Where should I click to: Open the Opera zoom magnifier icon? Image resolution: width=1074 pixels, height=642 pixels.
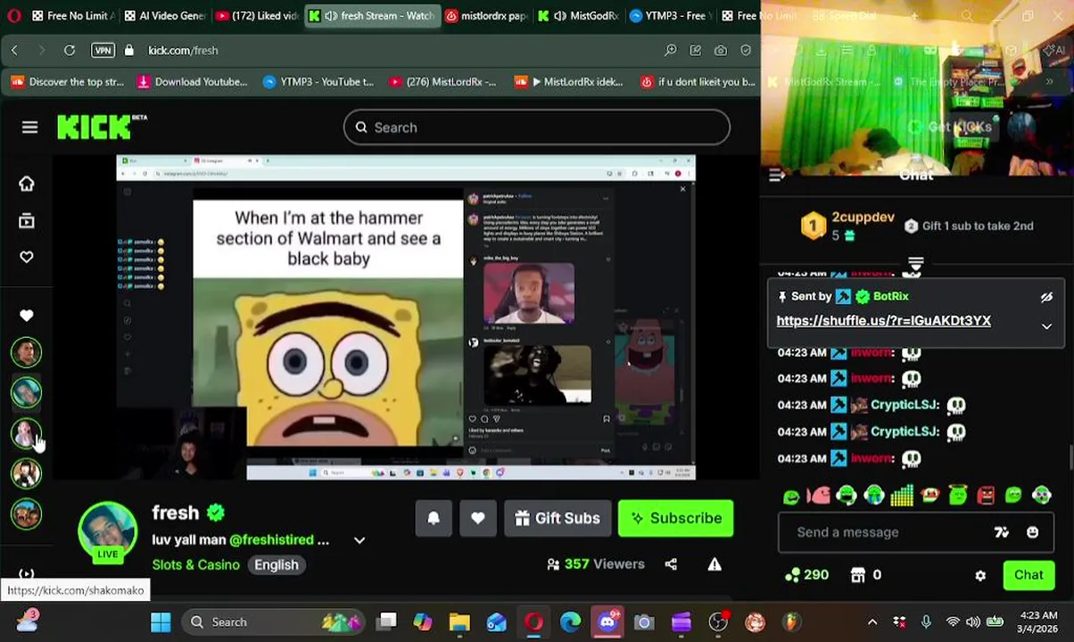point(670,51)
